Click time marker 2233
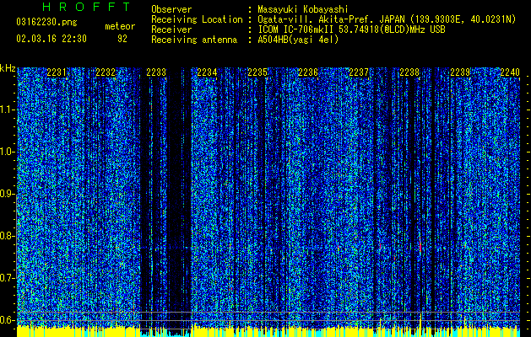Viewport: 531px width, 337px height. [156, 72]
